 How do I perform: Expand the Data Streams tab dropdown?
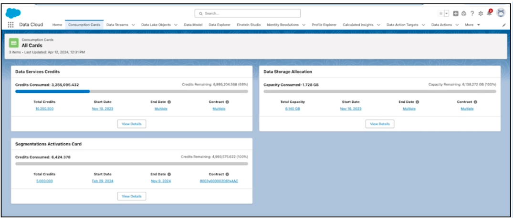coord(133,25)
